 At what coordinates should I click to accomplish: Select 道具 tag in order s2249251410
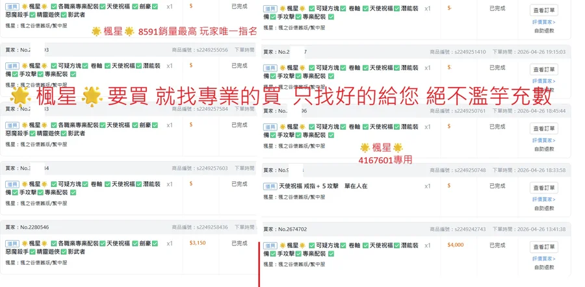coord(270,68)
